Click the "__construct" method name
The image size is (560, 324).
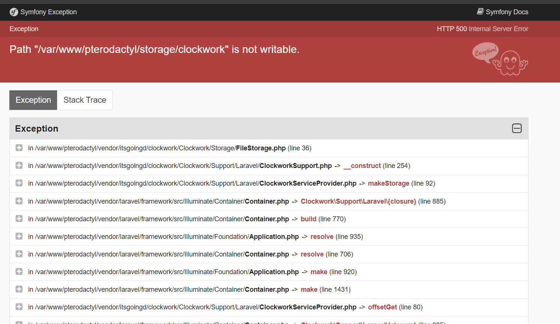pyautogui.click(x=362, y=166)
